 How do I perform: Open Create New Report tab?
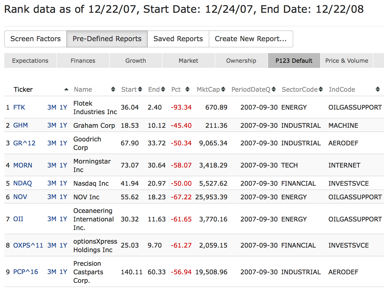251,39
